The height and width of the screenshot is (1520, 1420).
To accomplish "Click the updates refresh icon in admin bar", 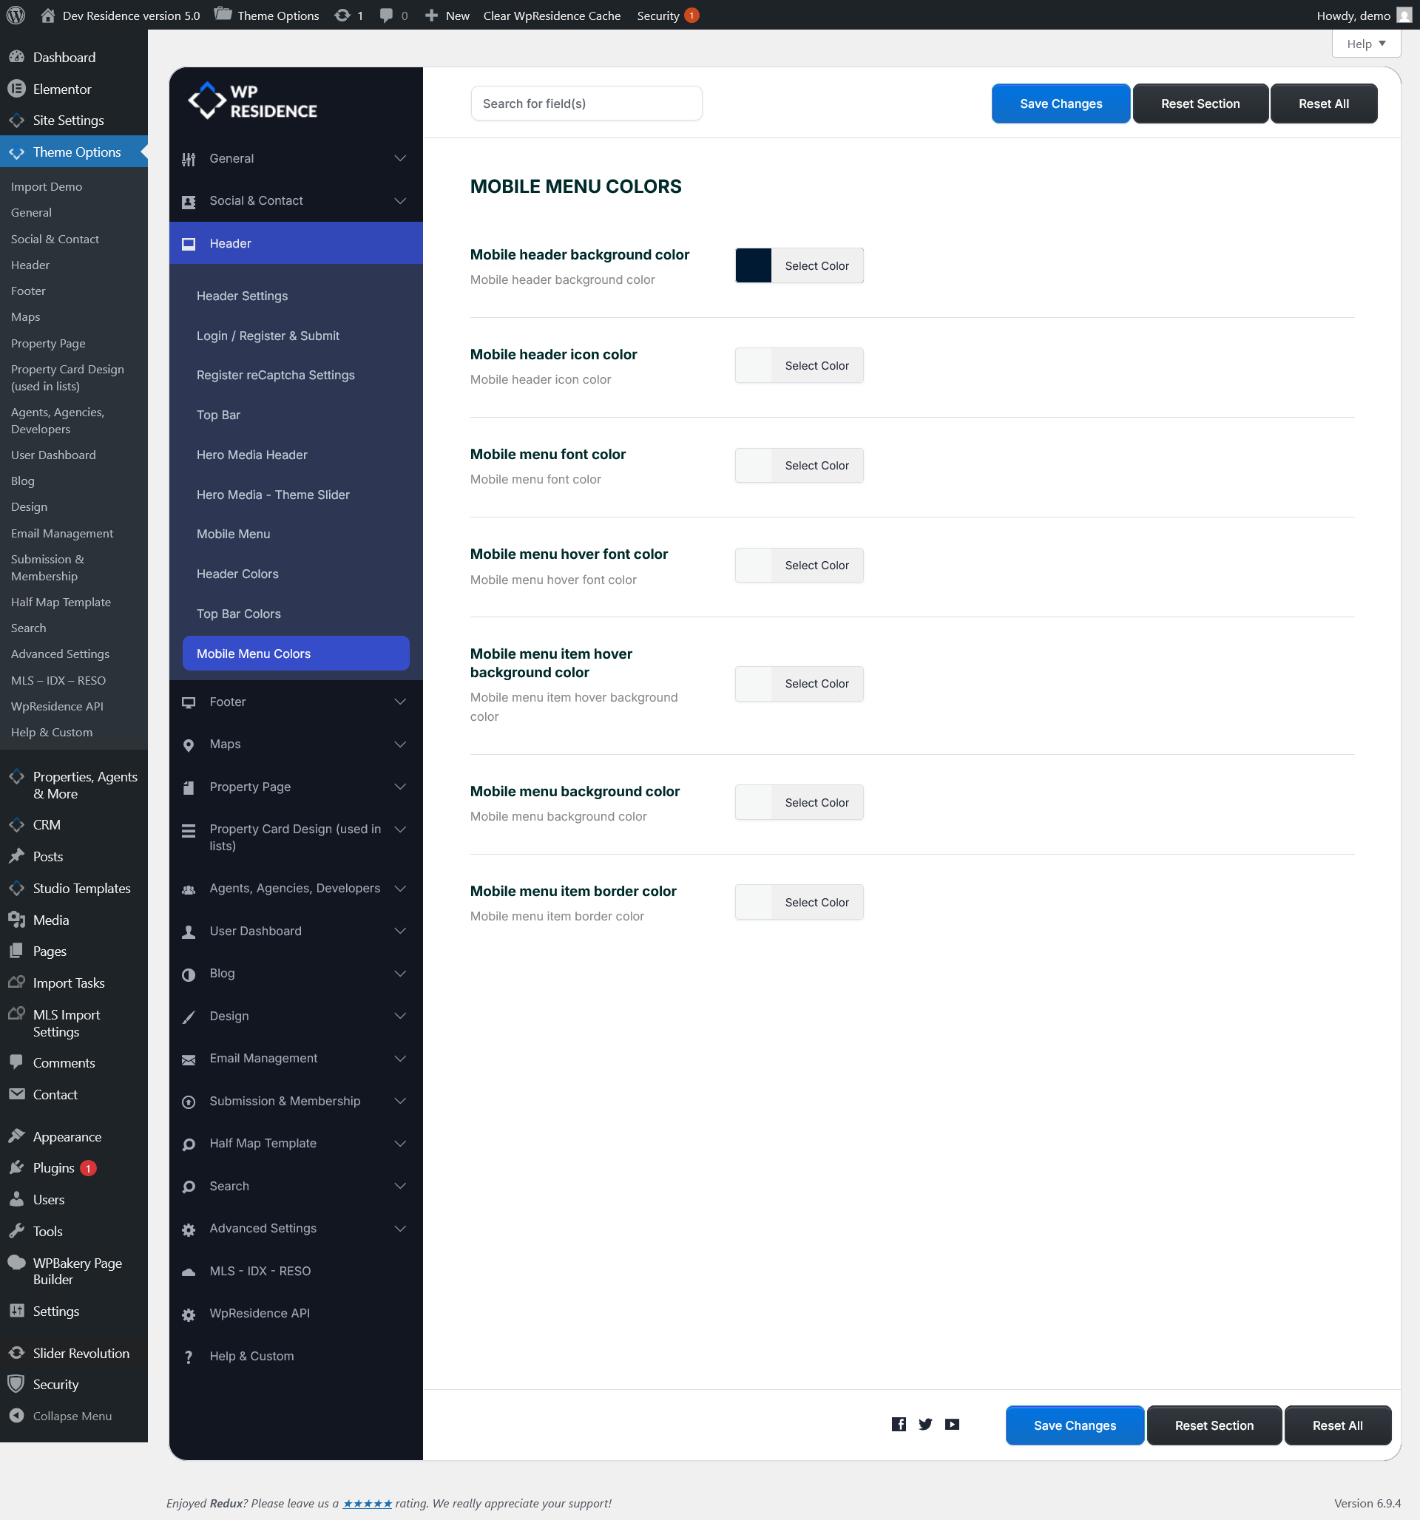I will pos(342,16).
